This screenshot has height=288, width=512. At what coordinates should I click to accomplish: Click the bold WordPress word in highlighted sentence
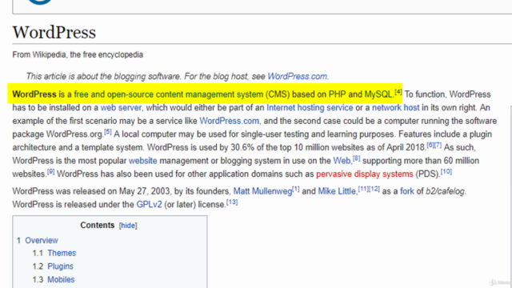click(34, 94)
